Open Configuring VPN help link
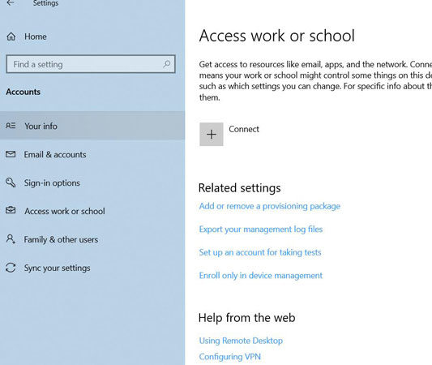 pyautogui.click(x=229, y=357)
